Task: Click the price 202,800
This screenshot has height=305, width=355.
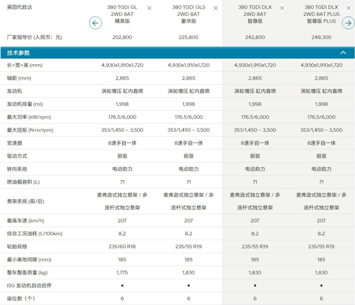Action: tap(122, 37)
